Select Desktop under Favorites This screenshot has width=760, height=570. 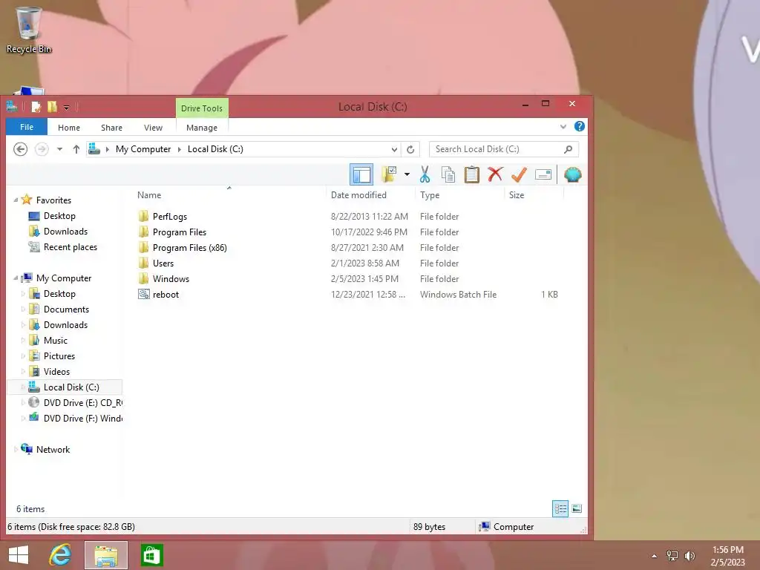point(59,216)
